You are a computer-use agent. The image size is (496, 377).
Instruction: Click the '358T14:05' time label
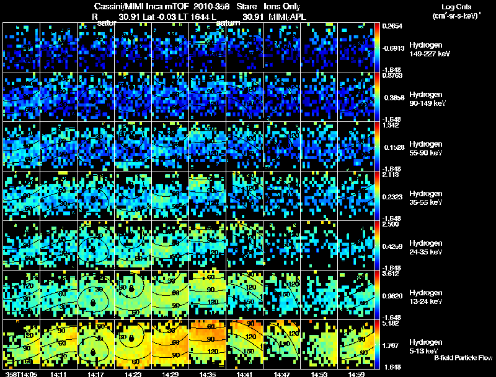click(21, 374)
